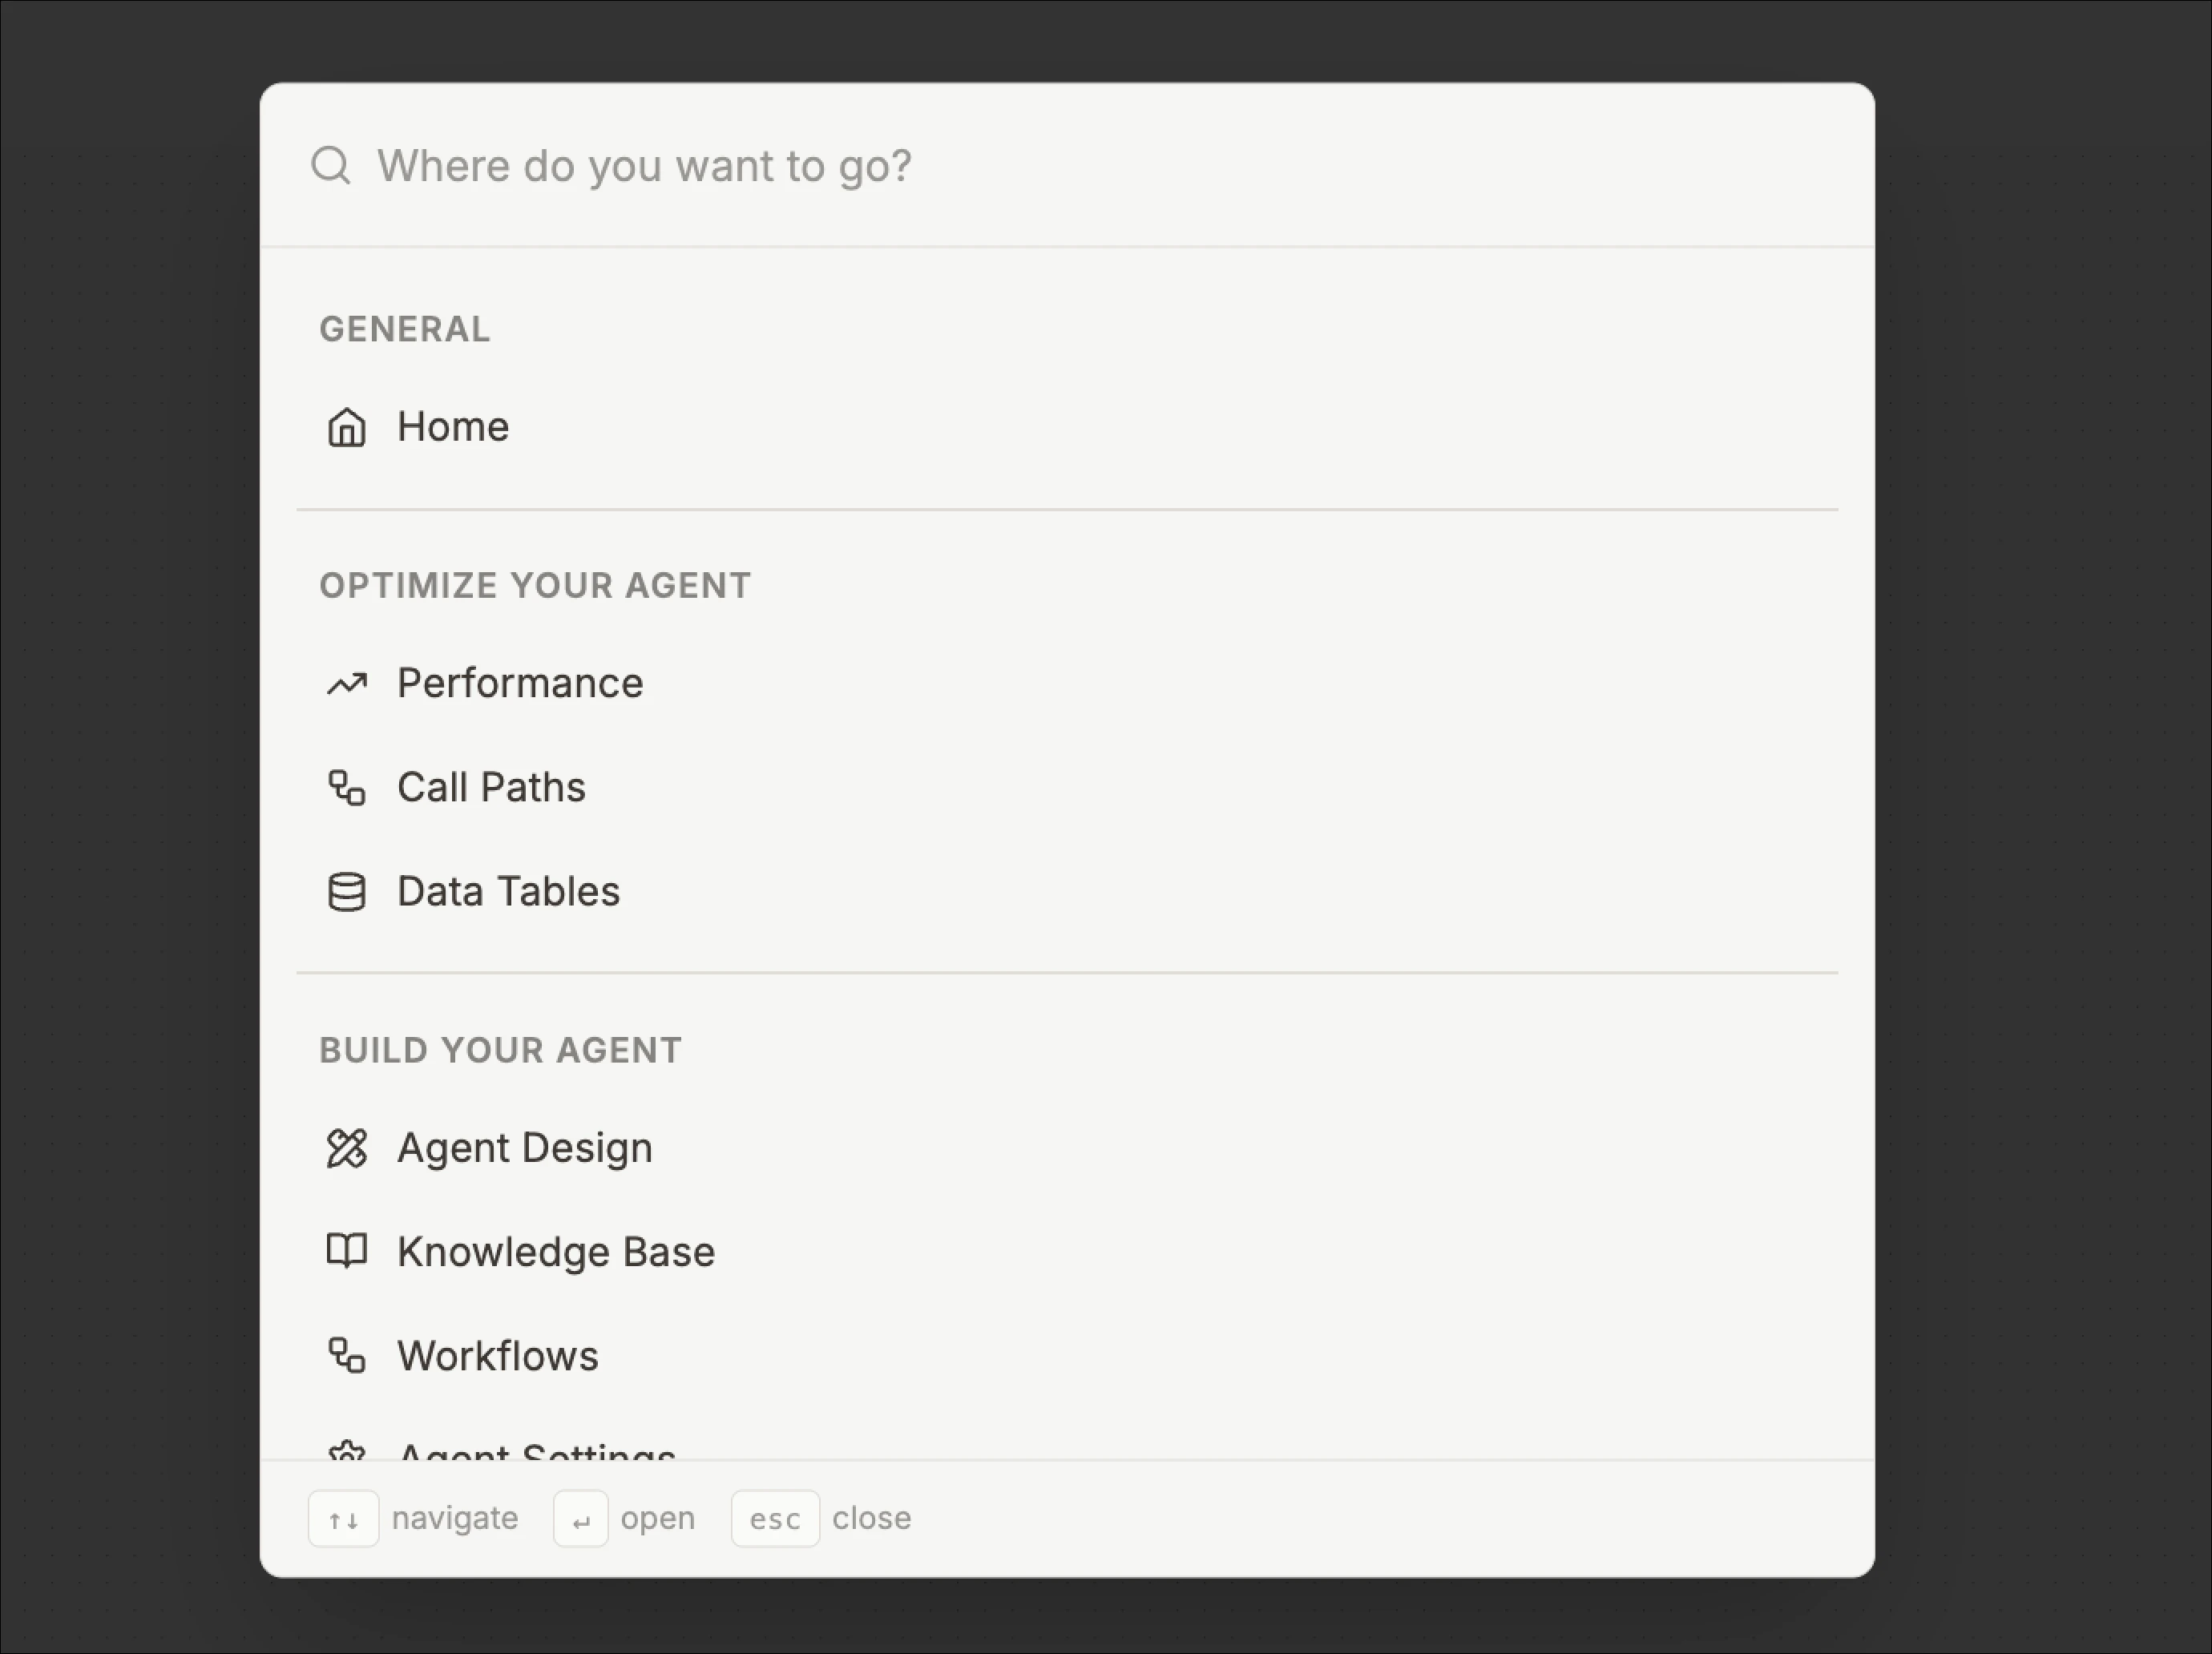Click the magnifying glass search icon
Screen dimensions: 2212x1654
[331, 165]
